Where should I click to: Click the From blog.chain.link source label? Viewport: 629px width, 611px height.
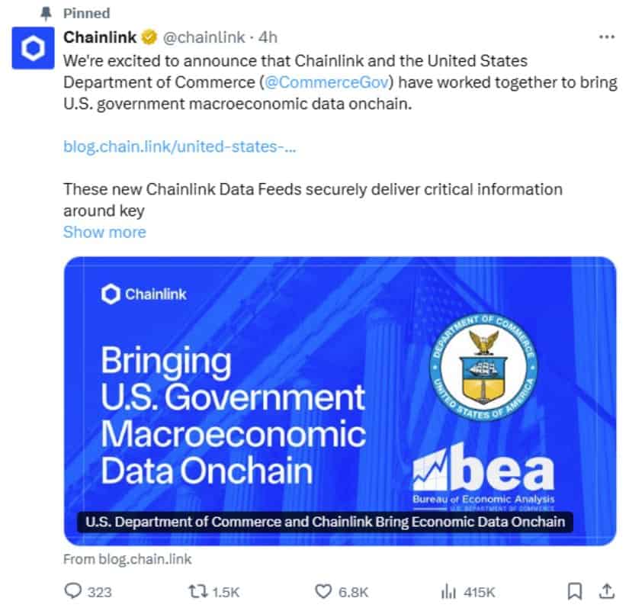(127, 559)
